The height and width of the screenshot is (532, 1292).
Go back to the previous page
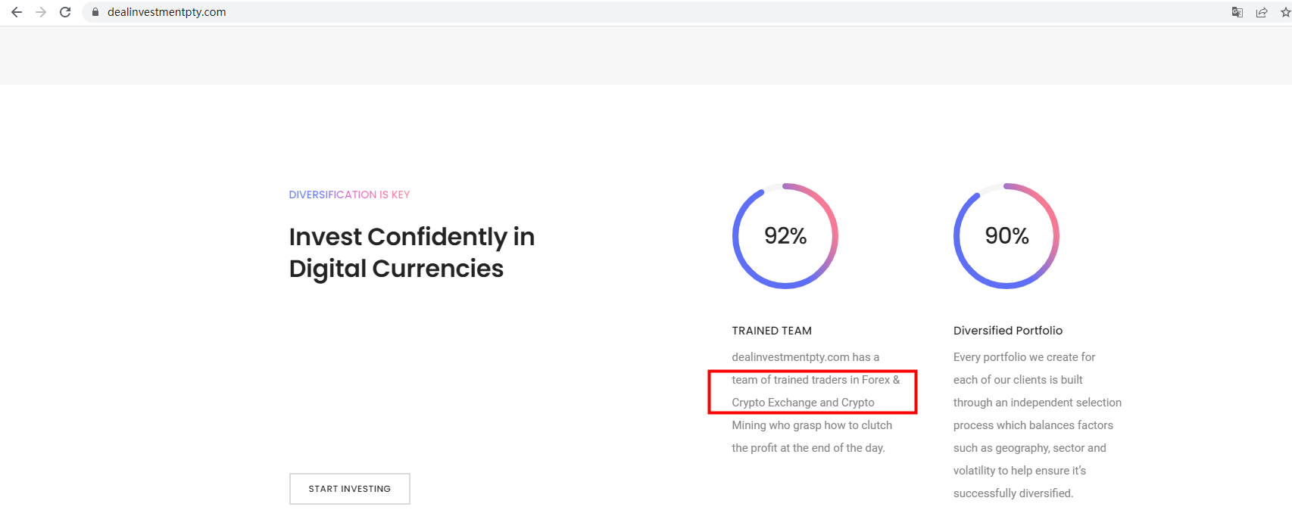(x=17, y=12)
